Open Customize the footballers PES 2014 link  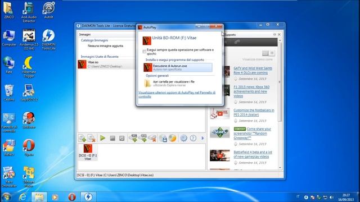pyautogui.click(x=254, y=112)
